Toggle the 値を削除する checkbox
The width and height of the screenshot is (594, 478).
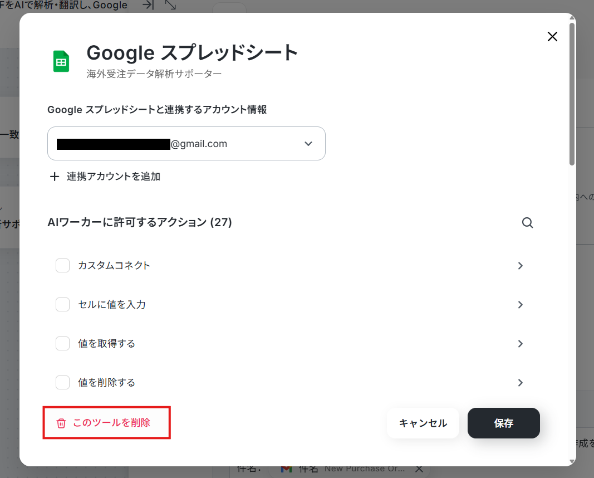tap(62, 383)
